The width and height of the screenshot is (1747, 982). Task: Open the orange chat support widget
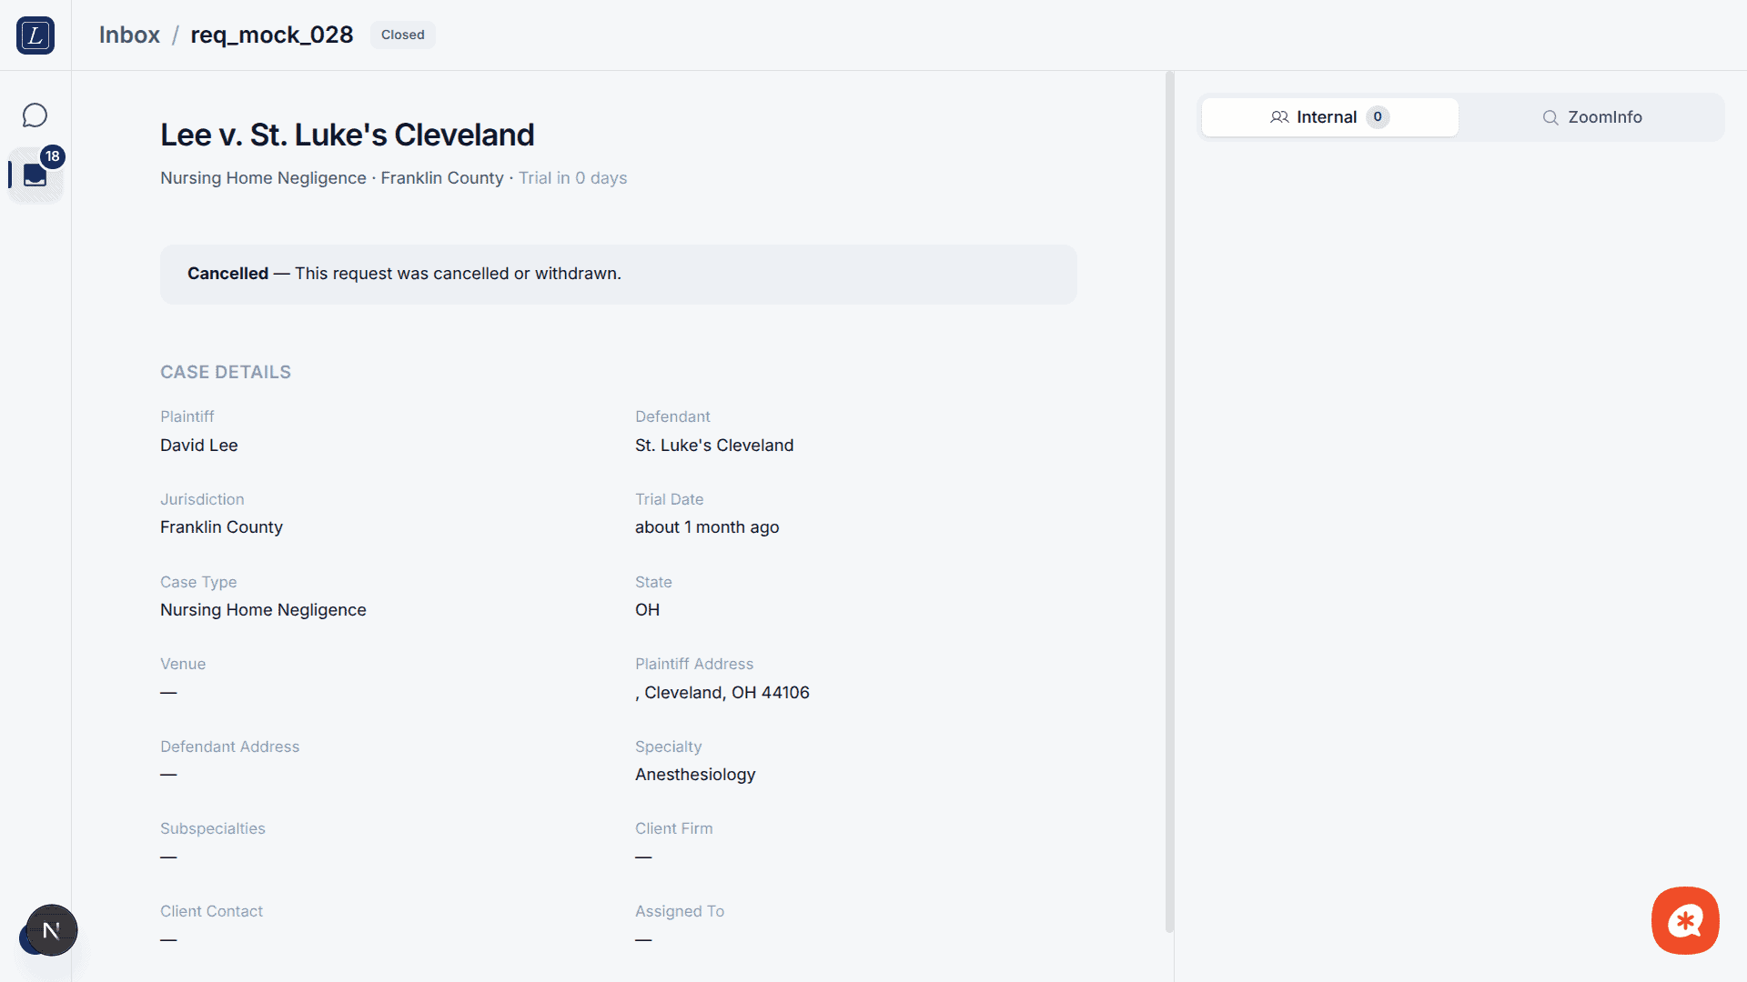1685,920
